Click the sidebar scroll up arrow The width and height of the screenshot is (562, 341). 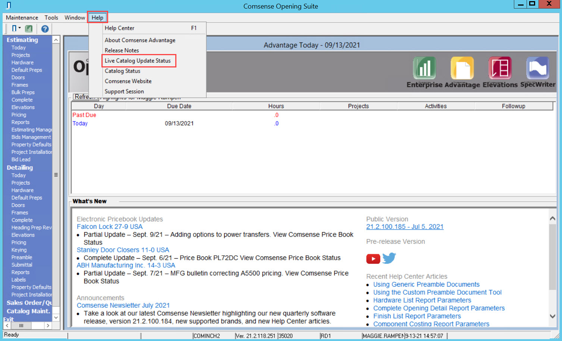pyautogui.click(x=56, y=40)
